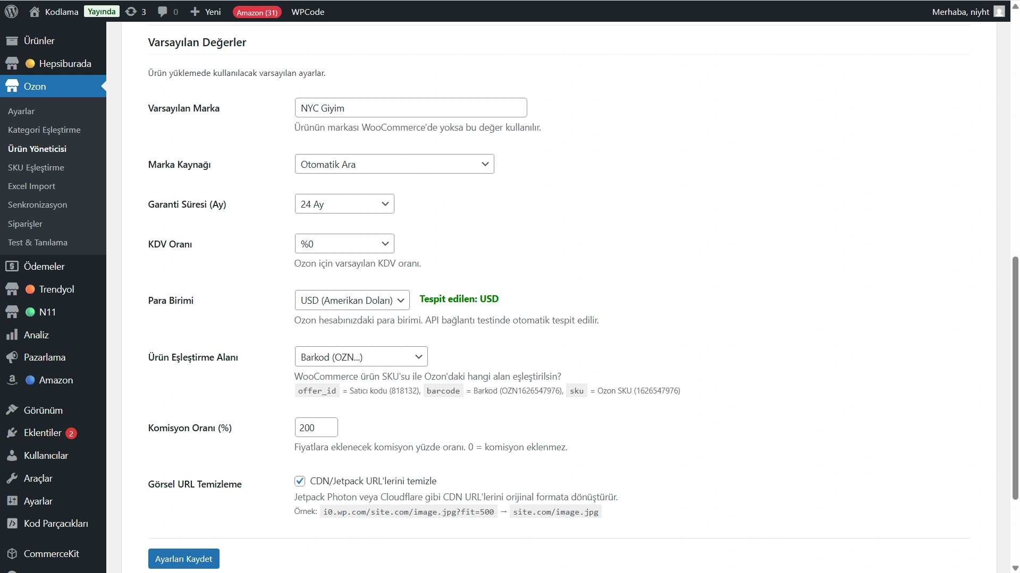Click the Komisyon Oranı input field

coord(316,427)
